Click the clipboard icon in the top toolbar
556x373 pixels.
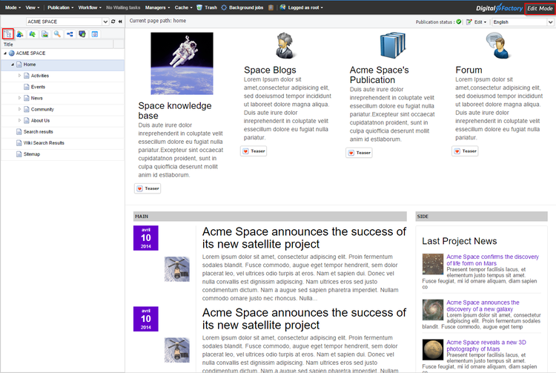(271, 7)
